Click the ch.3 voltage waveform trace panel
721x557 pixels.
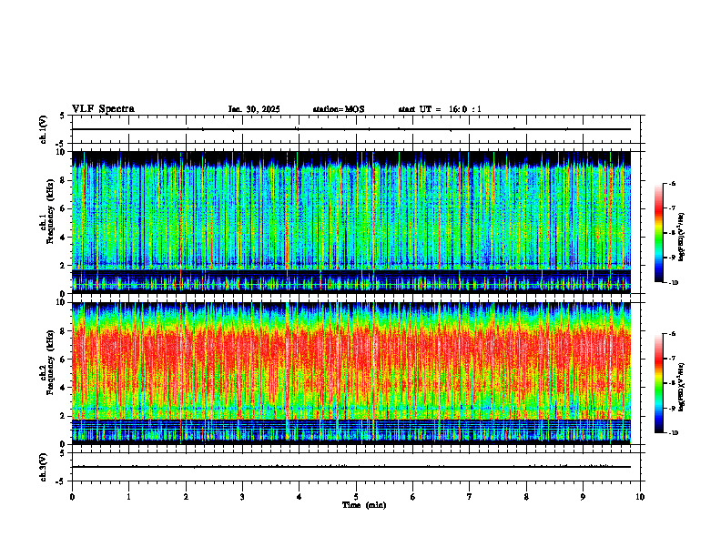tap(358, 467)
